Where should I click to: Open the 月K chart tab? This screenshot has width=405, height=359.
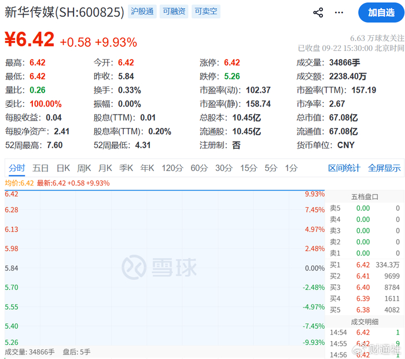[x=105, y=168]
